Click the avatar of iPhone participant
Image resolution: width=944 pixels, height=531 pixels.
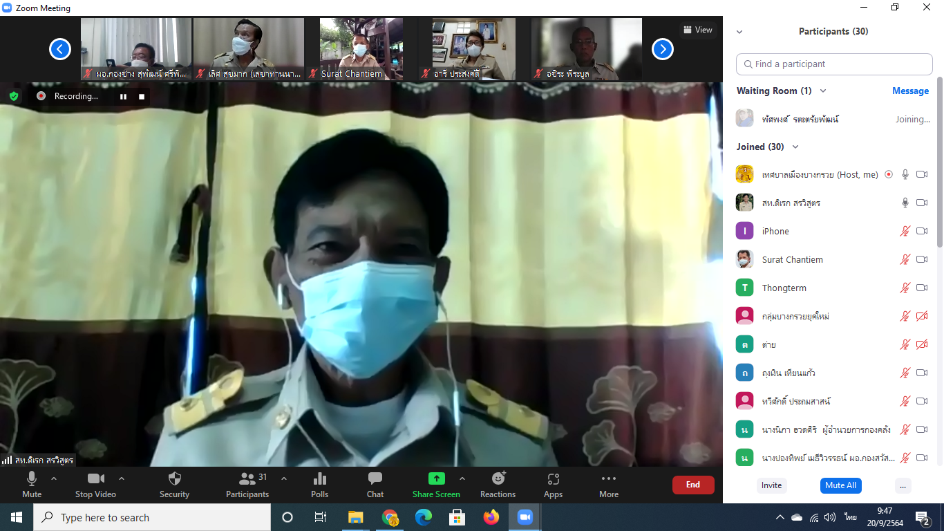[x=744, y=231]
